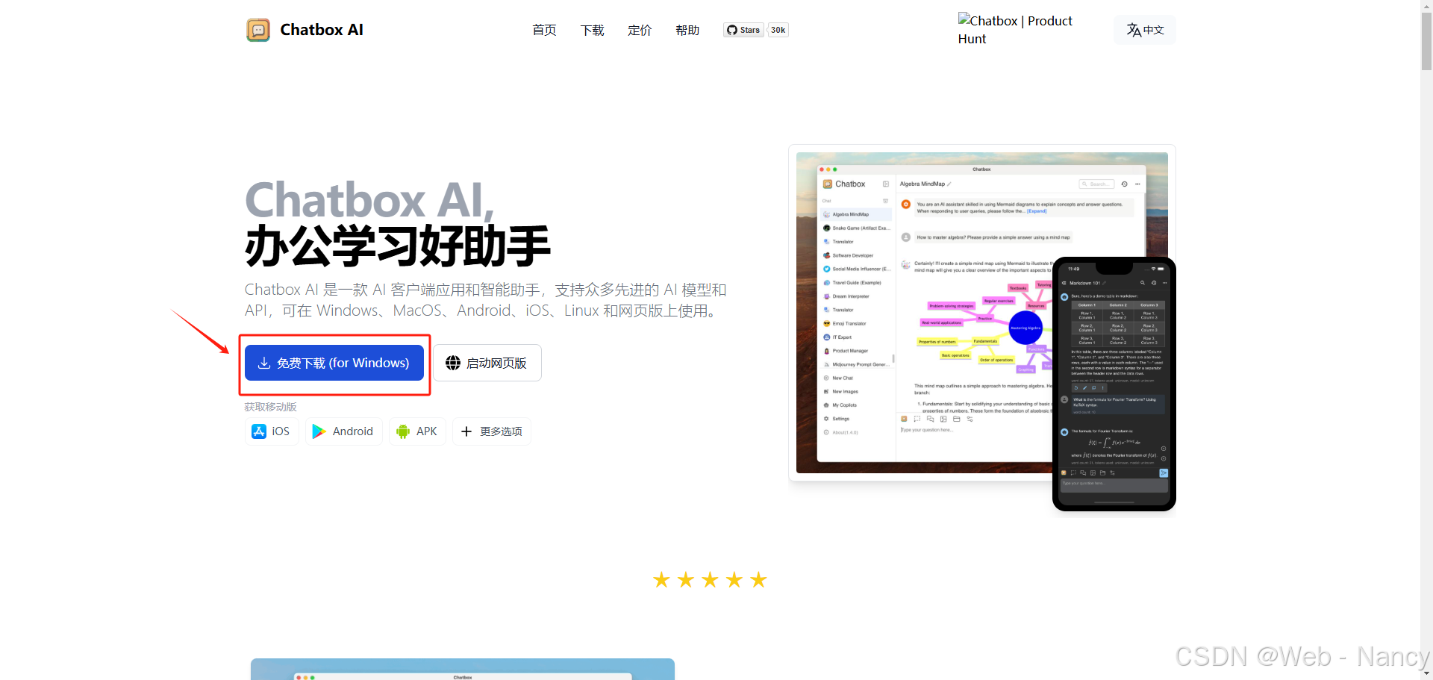Open the 帮助 help page
The width and height of the screenshot is (1433, 680).
[x=687, y=30]
